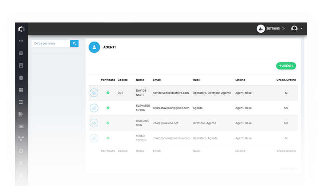The width and height of the screenshot is (322, 186).
Task: Select the building icon in the sidebar
Action: (x=21, y=65)
